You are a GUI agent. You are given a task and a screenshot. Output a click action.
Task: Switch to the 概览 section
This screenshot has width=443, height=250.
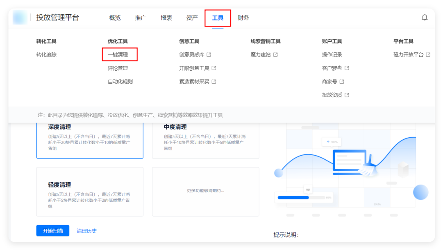[x=114, y=18]
